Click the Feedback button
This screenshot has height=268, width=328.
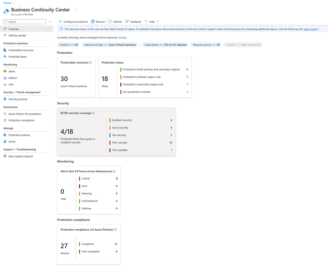[x=133, y=22]
